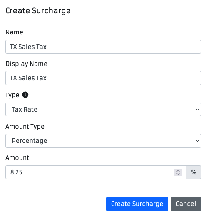Open the Amount Type dropdown showing Percentage
This screenshot has height=216, width=206.
coord(103,141)
